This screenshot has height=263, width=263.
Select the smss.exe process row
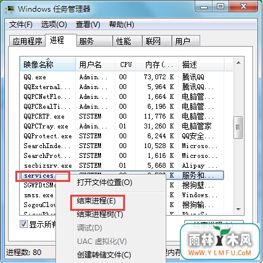pos(38,195)
